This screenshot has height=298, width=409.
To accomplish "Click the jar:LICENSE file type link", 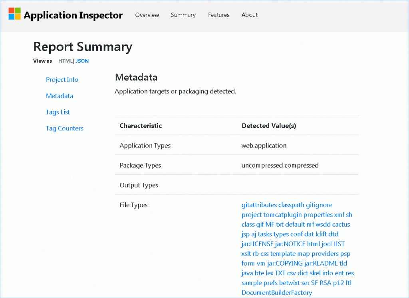I will tap(257, 244).
